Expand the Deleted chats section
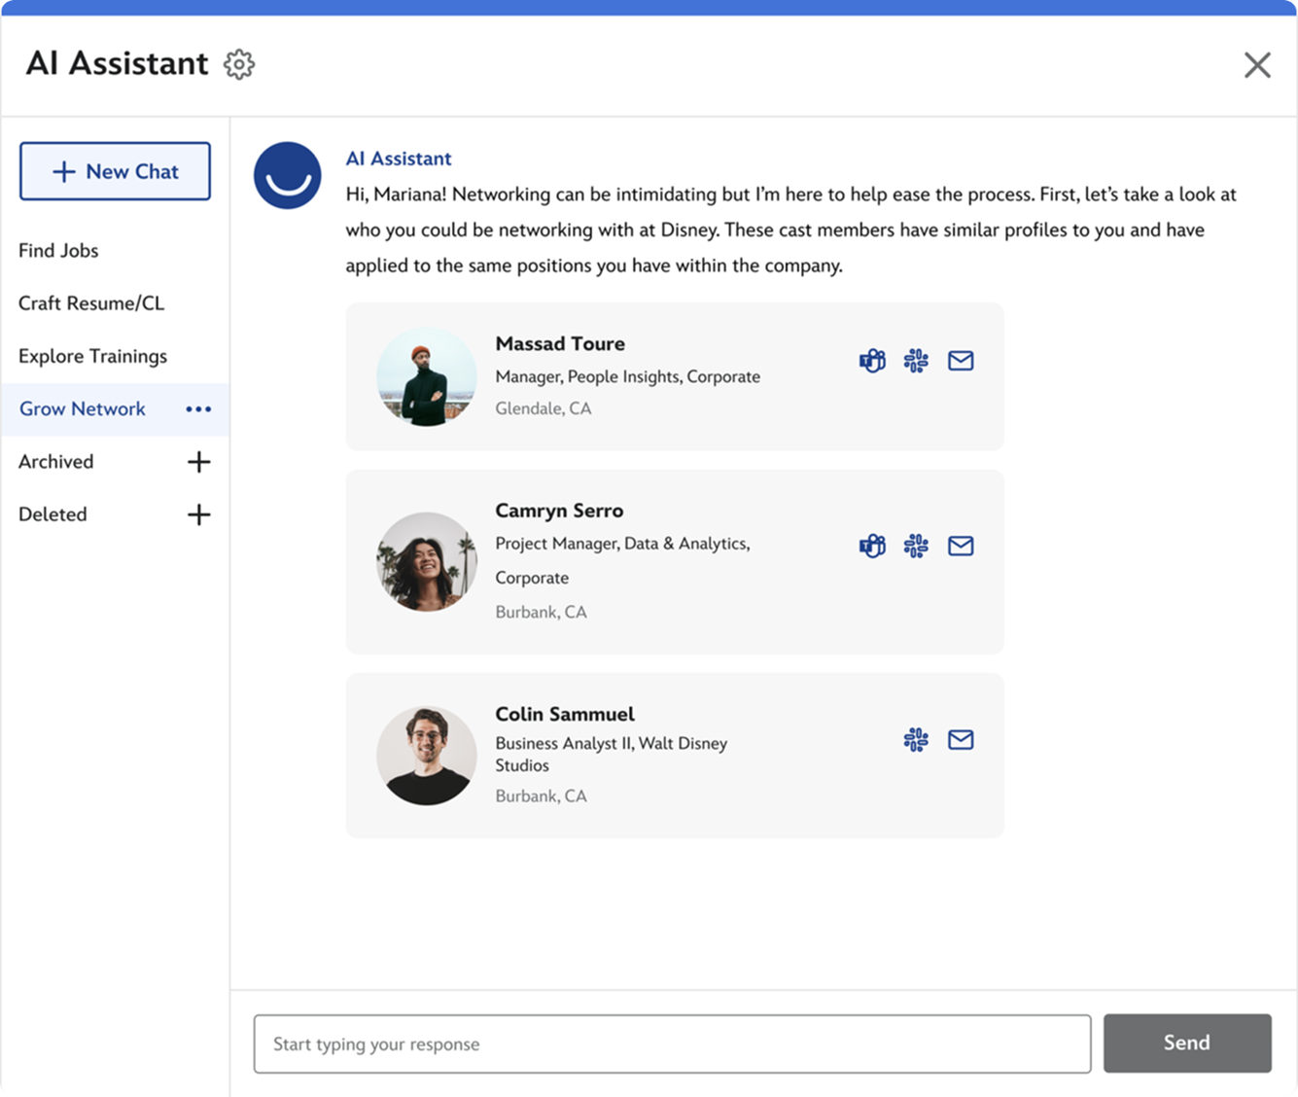Viewport: 1298px width, 1097px height. coord(198,514)
